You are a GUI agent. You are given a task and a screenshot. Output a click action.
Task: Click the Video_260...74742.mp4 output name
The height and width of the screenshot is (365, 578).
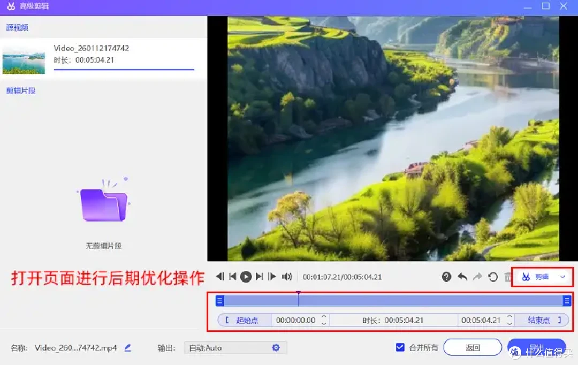[75, 348]
